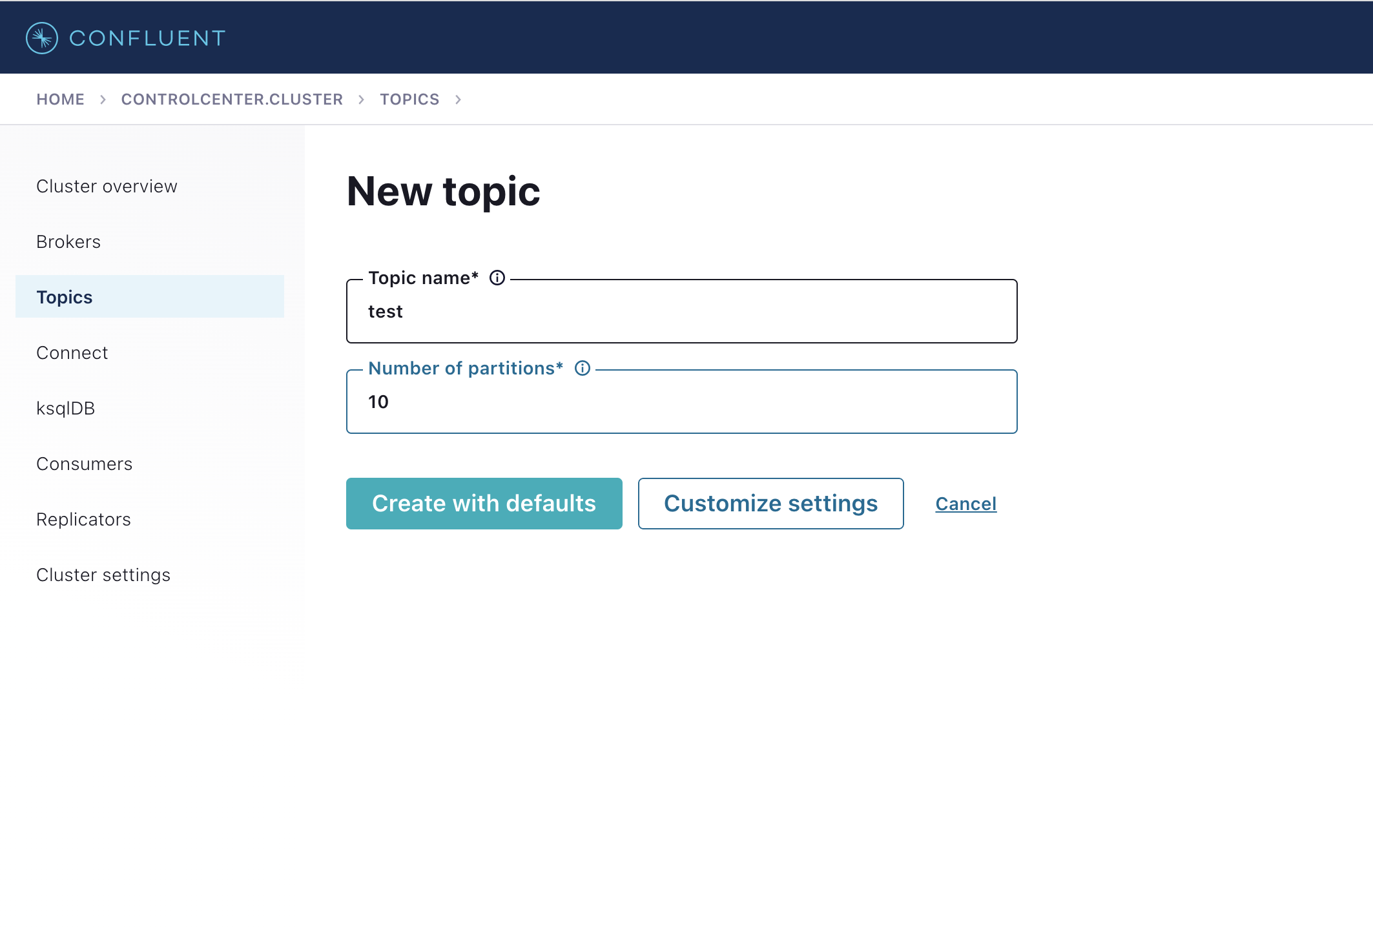Image resolution: width=1373 pixels, height=931 pixels.
Task: Open Number of partitions info icon
Action: pyautogui.click(x=583, y=368)
